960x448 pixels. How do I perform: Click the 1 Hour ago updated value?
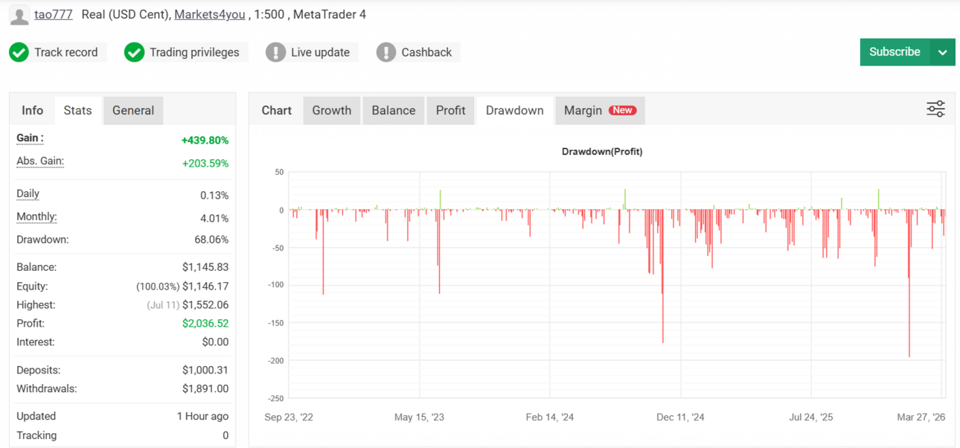pos(202,416)
